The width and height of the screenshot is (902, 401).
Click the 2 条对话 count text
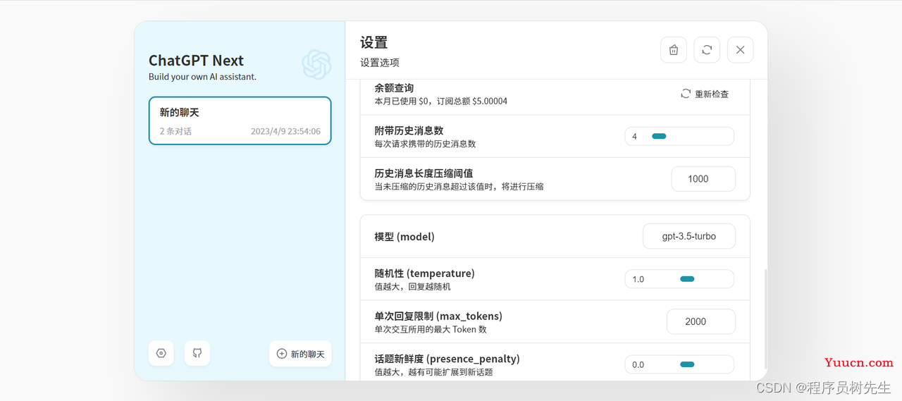tap(175, 131)
